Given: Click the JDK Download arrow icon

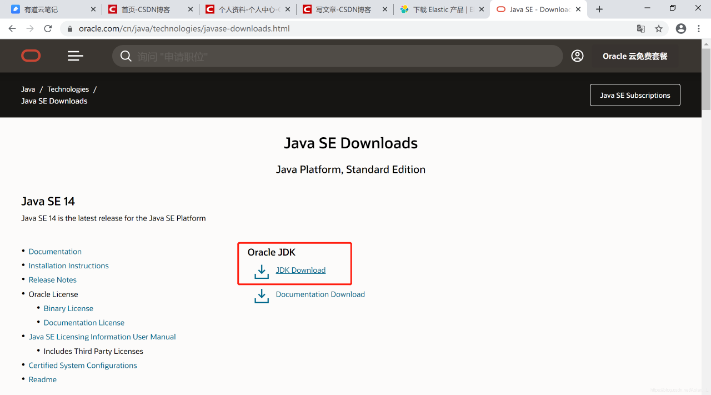Looking at the screenshot, I should pyautogui.click(x=261, y=271).
